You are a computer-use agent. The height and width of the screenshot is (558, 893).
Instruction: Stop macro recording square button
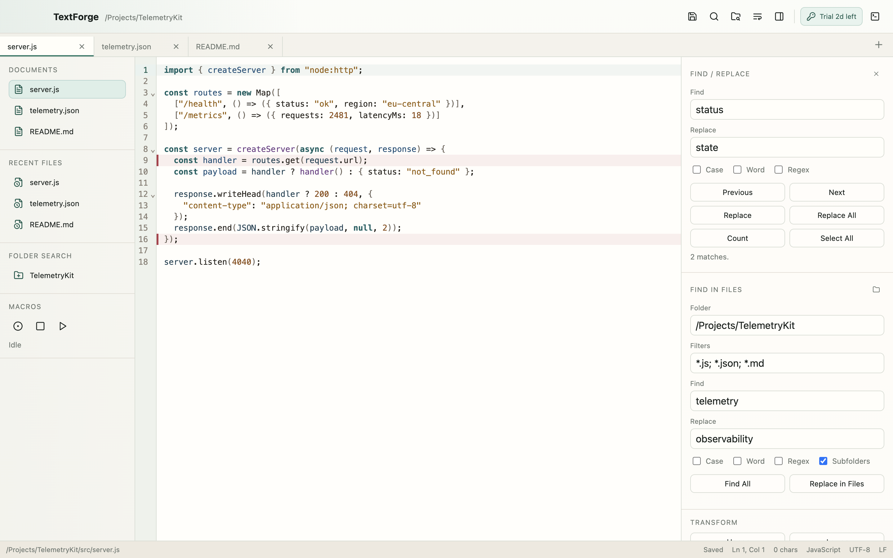point(40,326)
